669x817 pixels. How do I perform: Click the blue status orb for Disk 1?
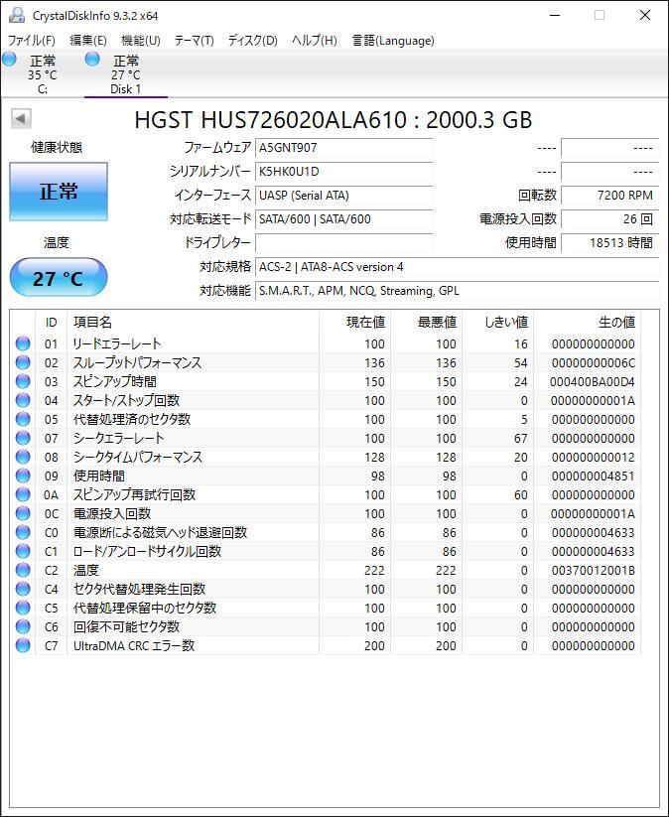92,59
